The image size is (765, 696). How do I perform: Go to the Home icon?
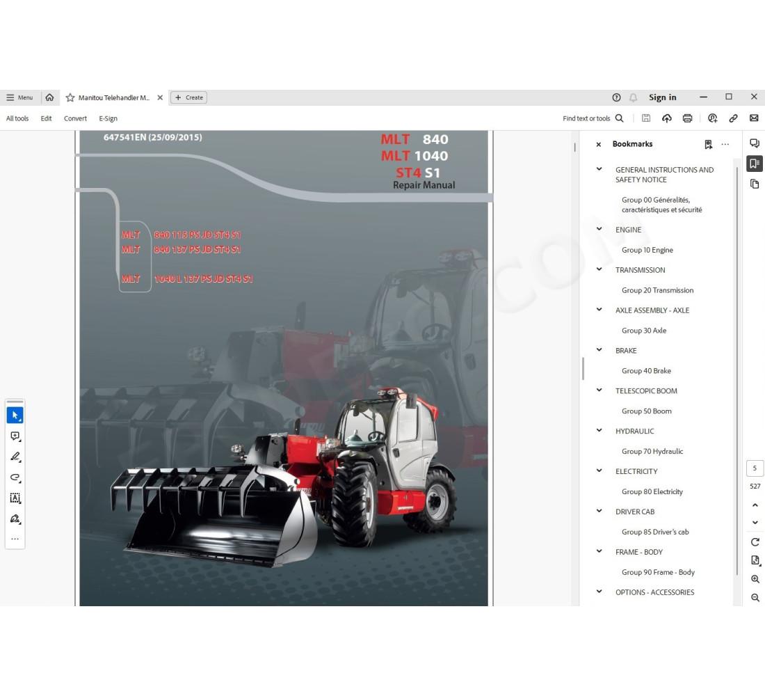click(50, 97)
